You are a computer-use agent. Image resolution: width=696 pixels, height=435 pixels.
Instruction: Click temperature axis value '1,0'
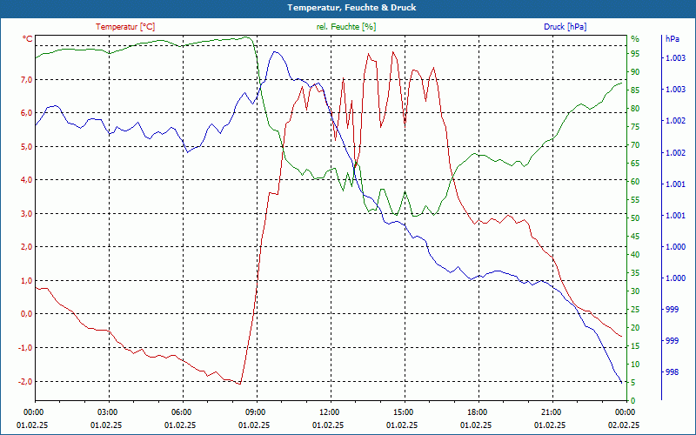(x=25, y=280)
